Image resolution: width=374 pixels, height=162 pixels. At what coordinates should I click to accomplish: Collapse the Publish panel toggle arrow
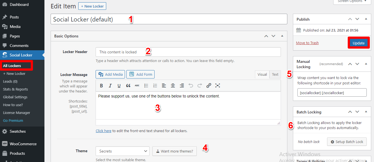[x=366, y=19]
